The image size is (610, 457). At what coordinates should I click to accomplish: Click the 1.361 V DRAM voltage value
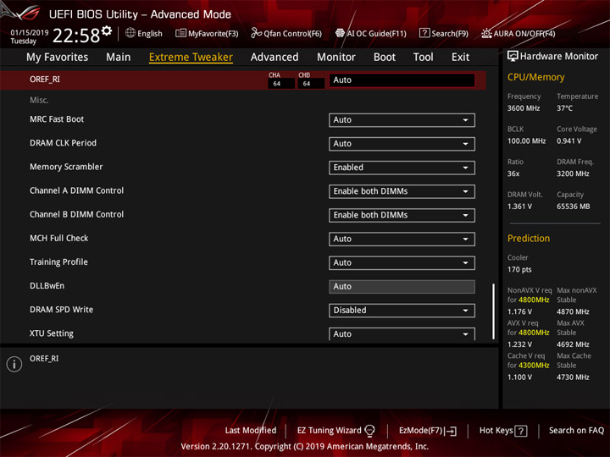pyautogui.click(x=519, y=206)
